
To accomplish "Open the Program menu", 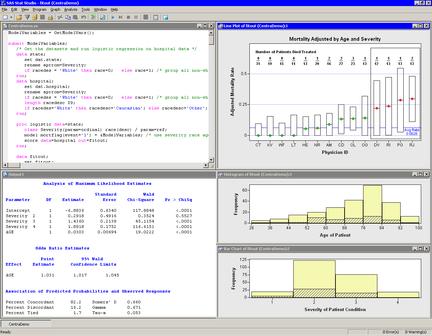I will (39, 9).
